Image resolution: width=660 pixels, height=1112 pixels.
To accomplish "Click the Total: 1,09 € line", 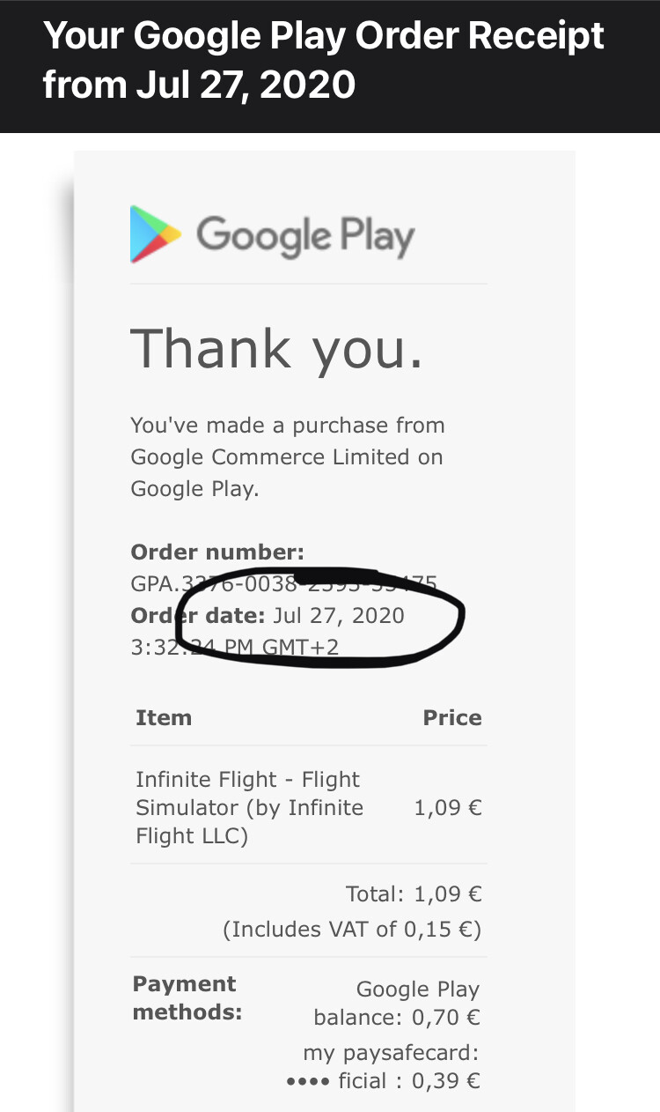I will point(414,894).
